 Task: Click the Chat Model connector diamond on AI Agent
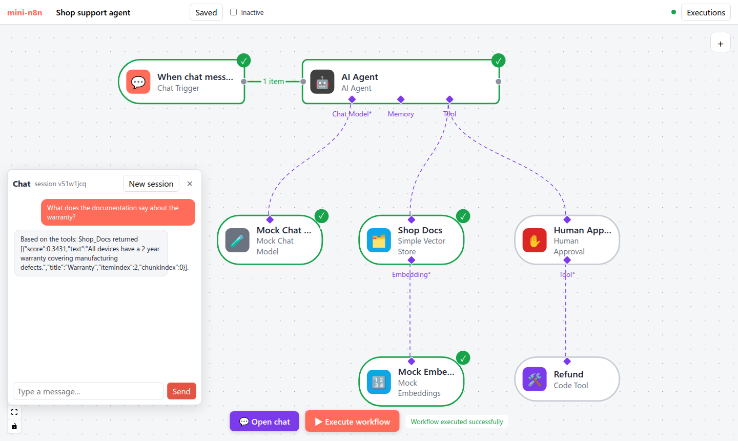[352, 99]
